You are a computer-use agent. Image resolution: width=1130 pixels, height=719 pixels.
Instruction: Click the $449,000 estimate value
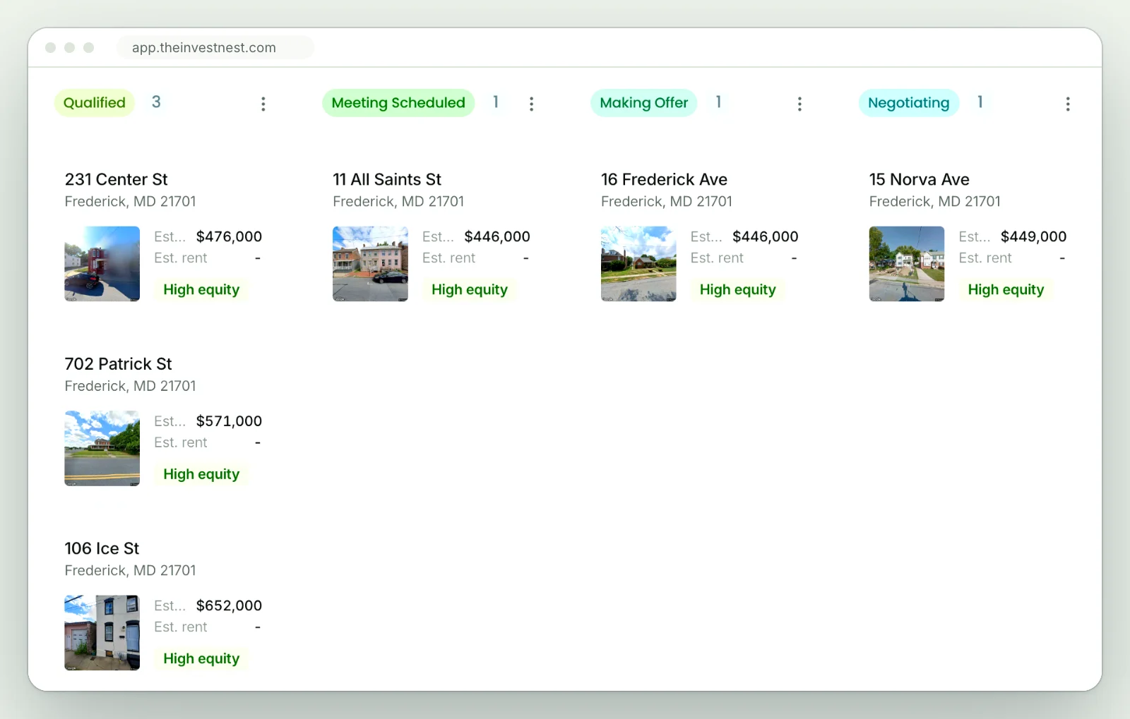click(x=1033, y=236)
